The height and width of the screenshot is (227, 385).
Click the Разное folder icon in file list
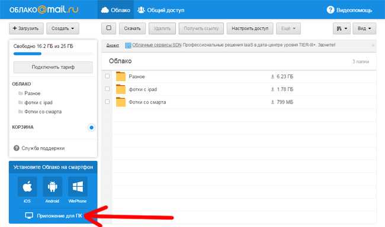tap(121, 76)
